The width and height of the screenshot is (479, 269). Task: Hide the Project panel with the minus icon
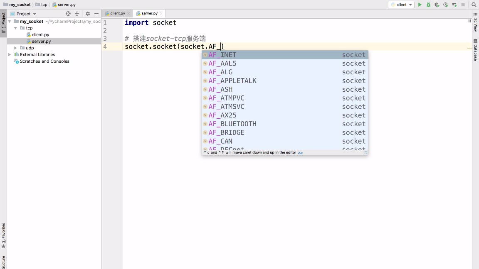(96, 14)
